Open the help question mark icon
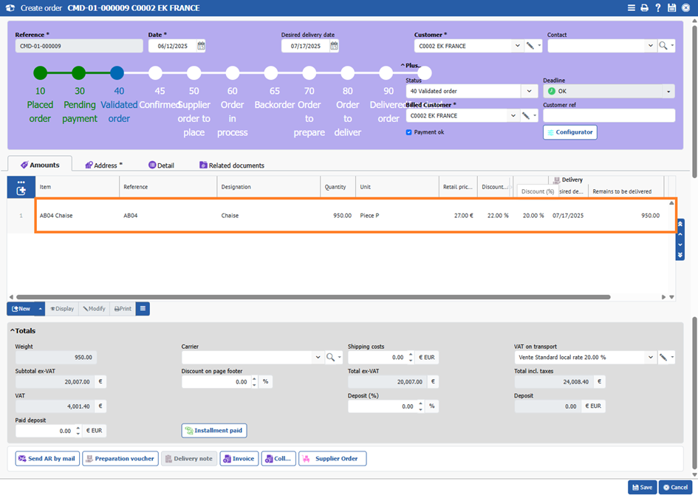This screenshot has width=698, height=498. 657,8
